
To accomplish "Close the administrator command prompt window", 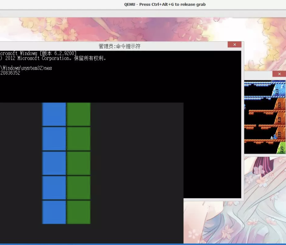I will click(234, 45).
